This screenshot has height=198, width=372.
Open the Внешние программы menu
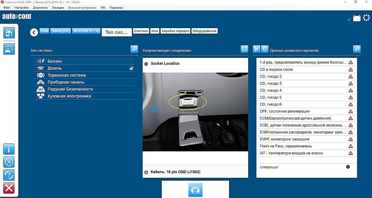pos(82,7)
